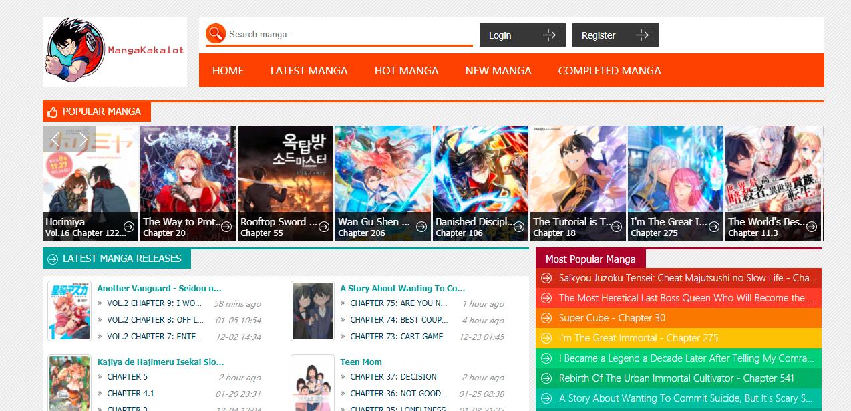Click arrow icon on Wan Gu Shen card
Viewport: 851px width, 411px height.
(421, 227)
